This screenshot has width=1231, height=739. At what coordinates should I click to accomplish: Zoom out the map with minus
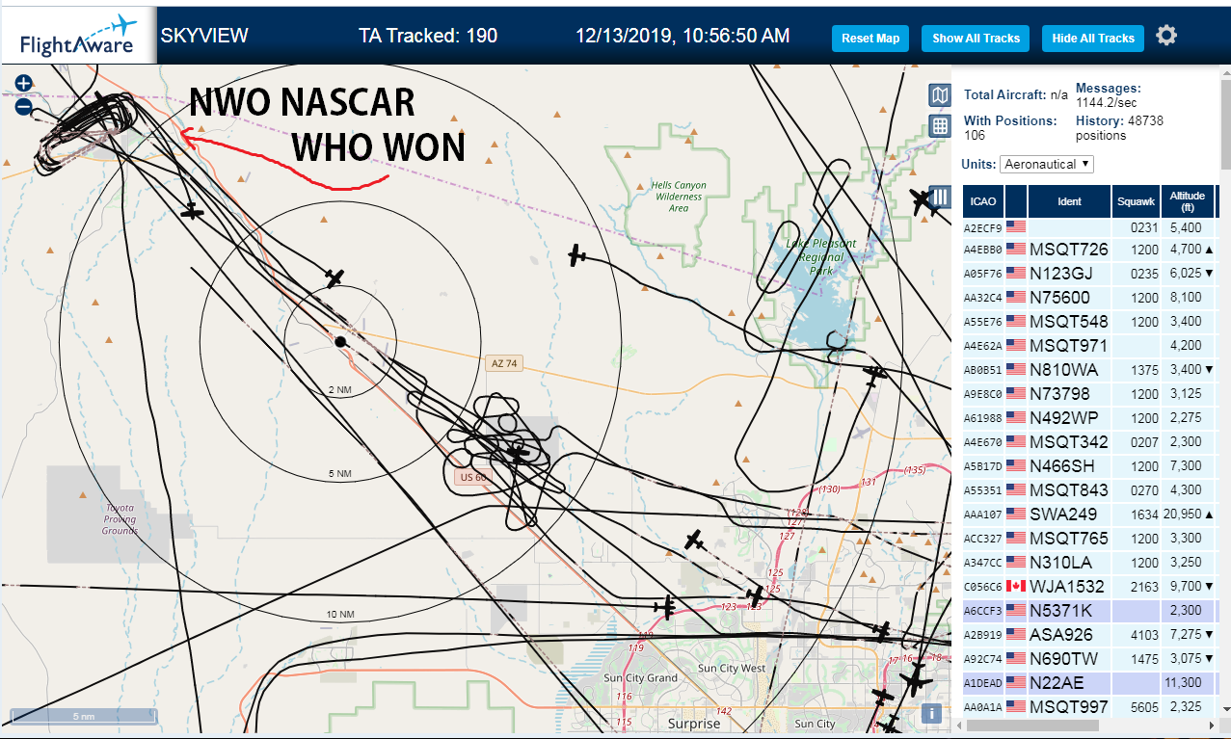coord(24,108)
